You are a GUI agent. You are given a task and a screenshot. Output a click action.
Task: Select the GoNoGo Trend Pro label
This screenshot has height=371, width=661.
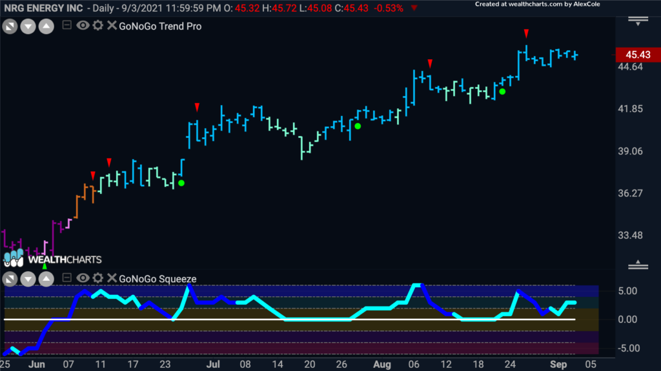click(x=160, y=26)
